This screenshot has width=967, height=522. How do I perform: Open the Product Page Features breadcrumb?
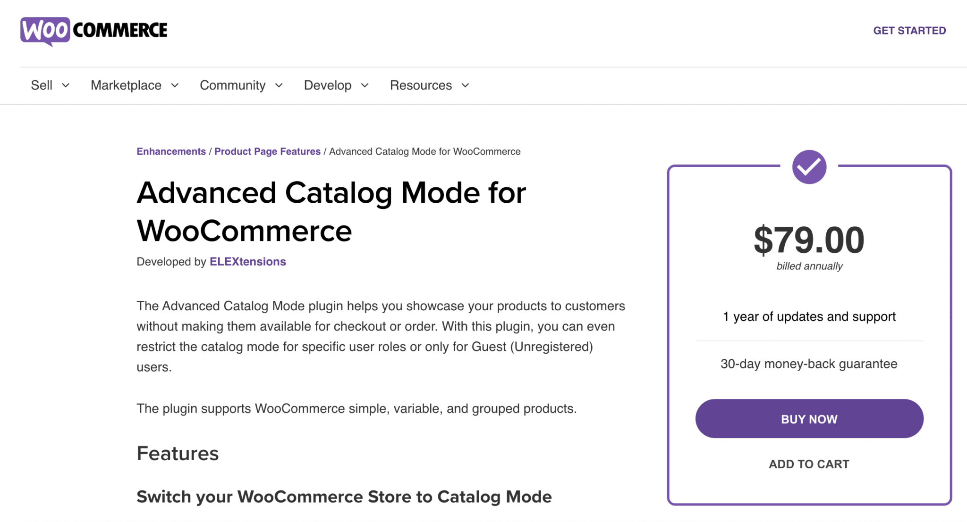pos(267,151)
